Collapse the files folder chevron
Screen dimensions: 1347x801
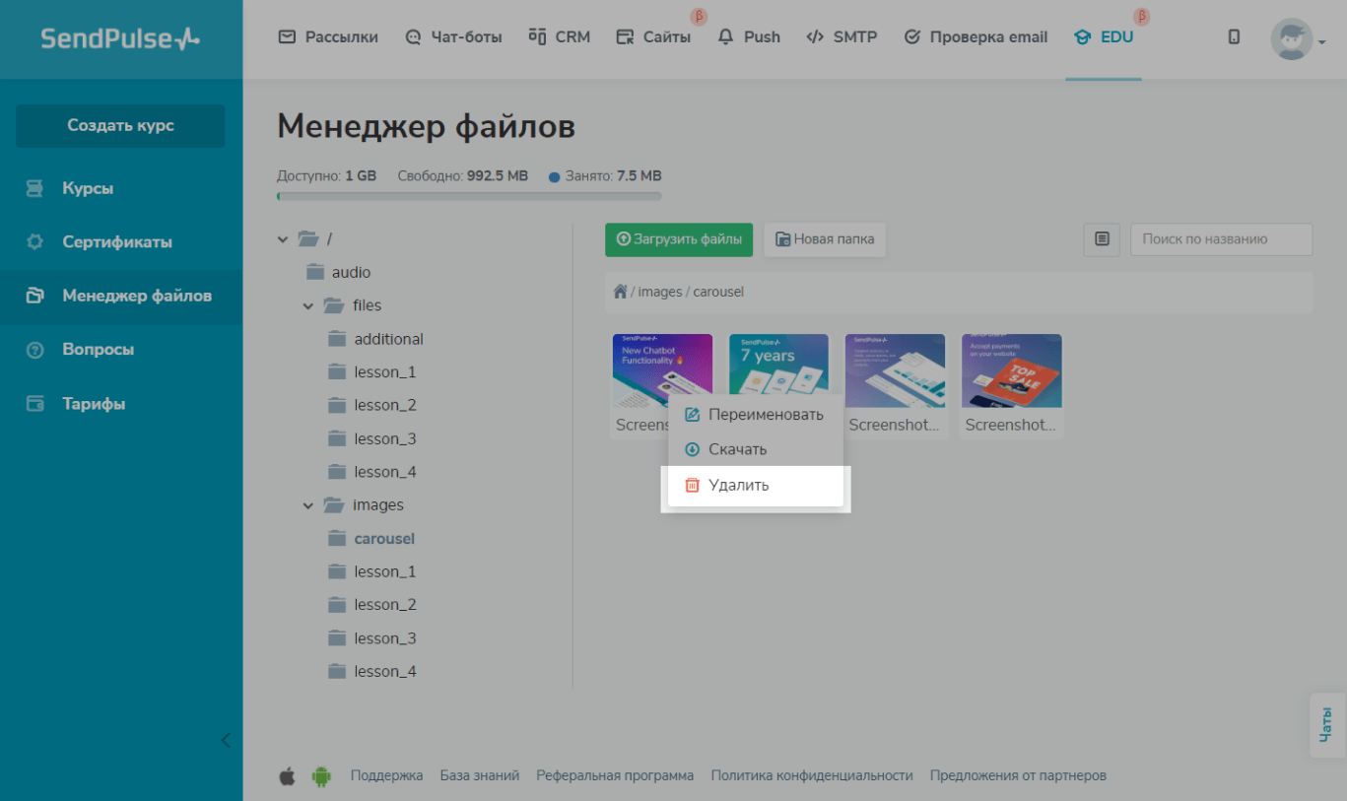308,306
